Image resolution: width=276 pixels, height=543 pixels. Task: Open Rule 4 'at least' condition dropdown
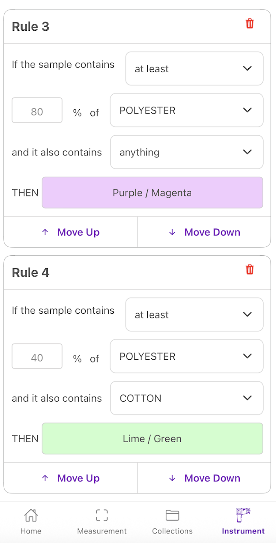coord(194,315)
